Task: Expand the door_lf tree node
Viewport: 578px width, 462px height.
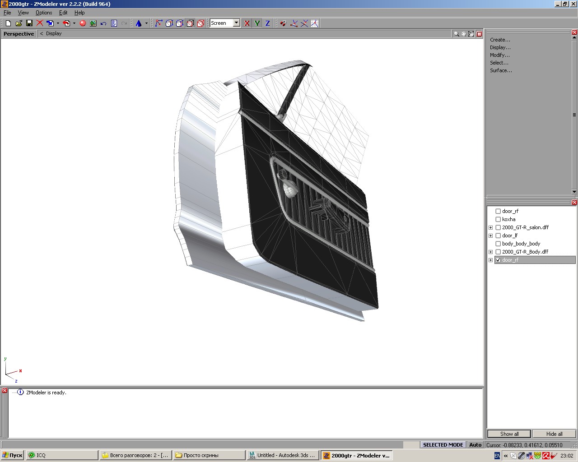Action: (490, 236)
